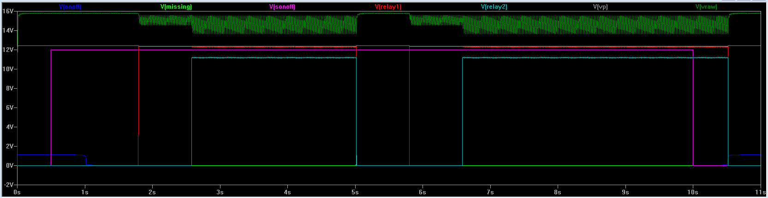Viewport: 768px width, 198px height.
Task: Click the 6V vertical axis label
Action: (10, 107)
